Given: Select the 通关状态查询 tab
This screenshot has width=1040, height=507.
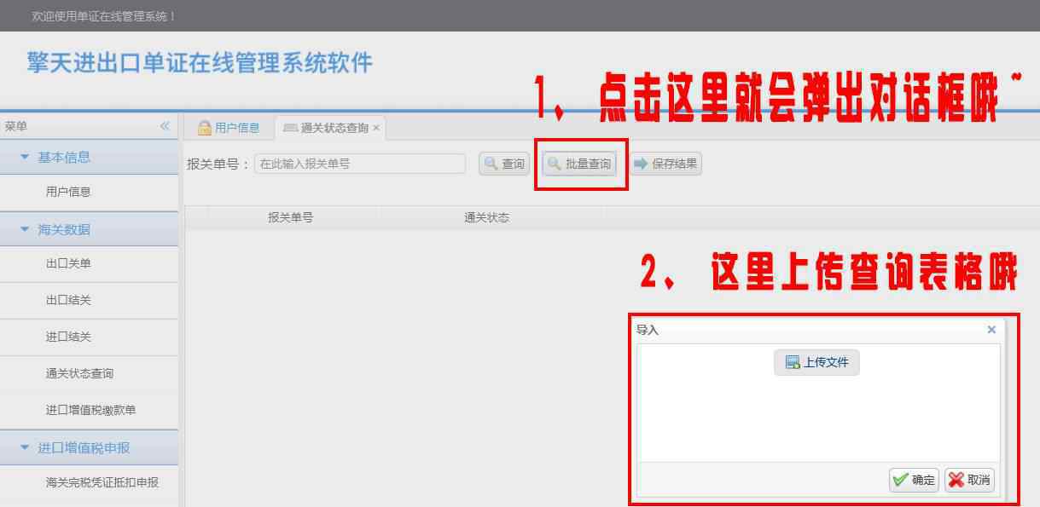Looking at the screenshot, I should pos(329,128).
